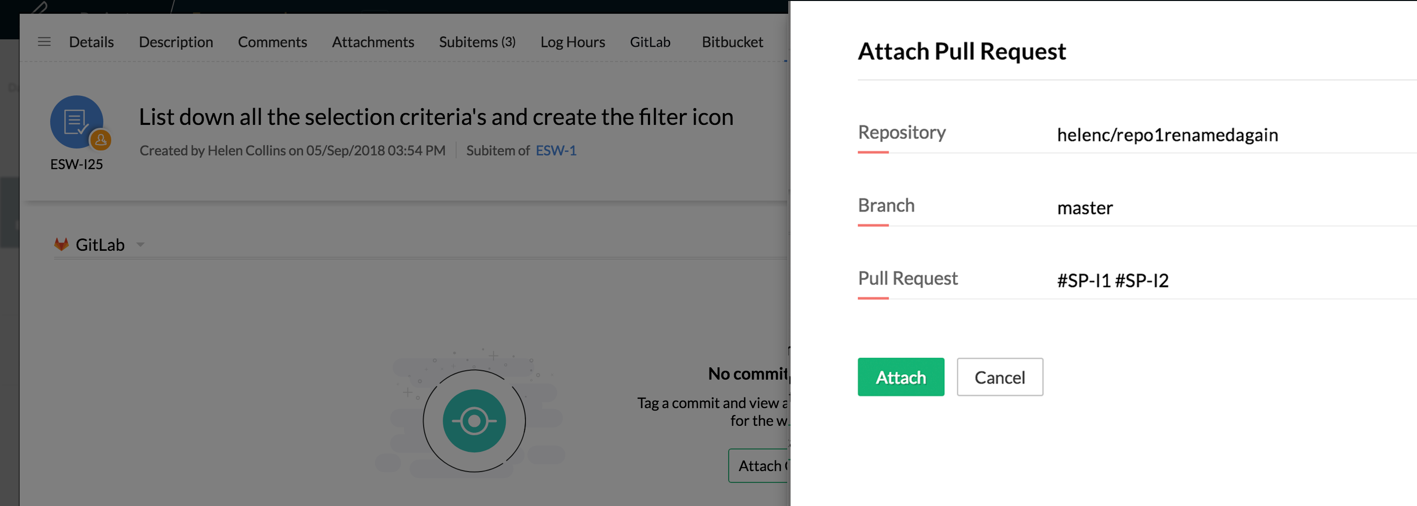This screenshot has height=506, width=1417.
Task: Switch to the GitLab tab
Action: (649, 42)
